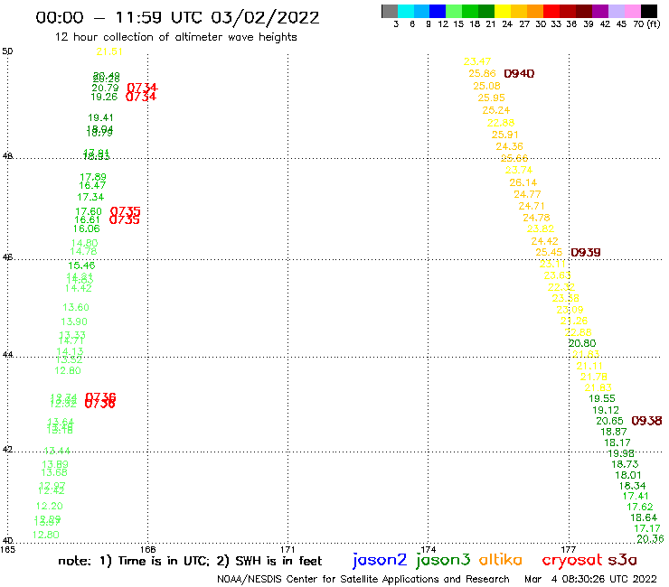Click the wave height value 18.73

[x=625, y=464]
